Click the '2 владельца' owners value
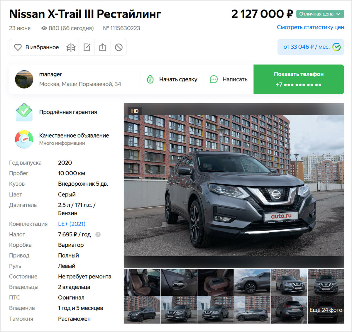The image size is (352, 332). point(74,287)
